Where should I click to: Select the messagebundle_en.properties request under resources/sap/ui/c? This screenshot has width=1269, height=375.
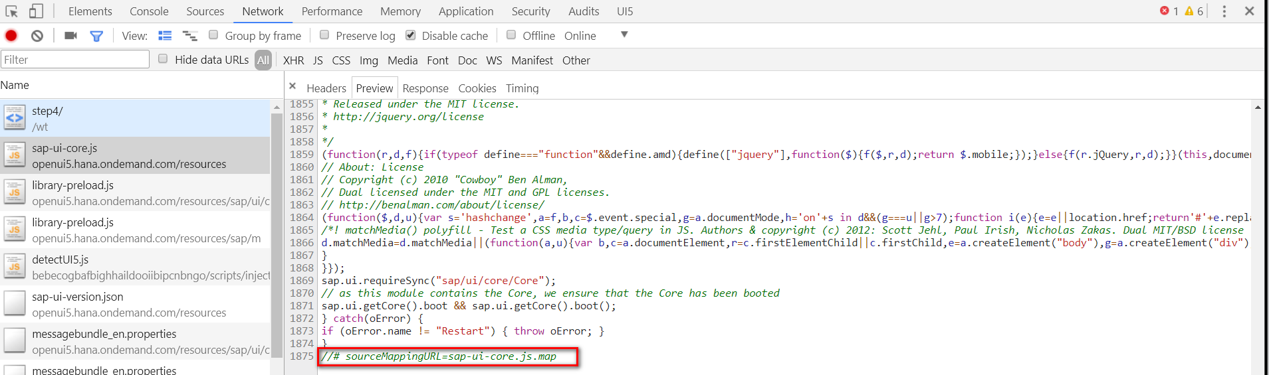coord(136,341)
